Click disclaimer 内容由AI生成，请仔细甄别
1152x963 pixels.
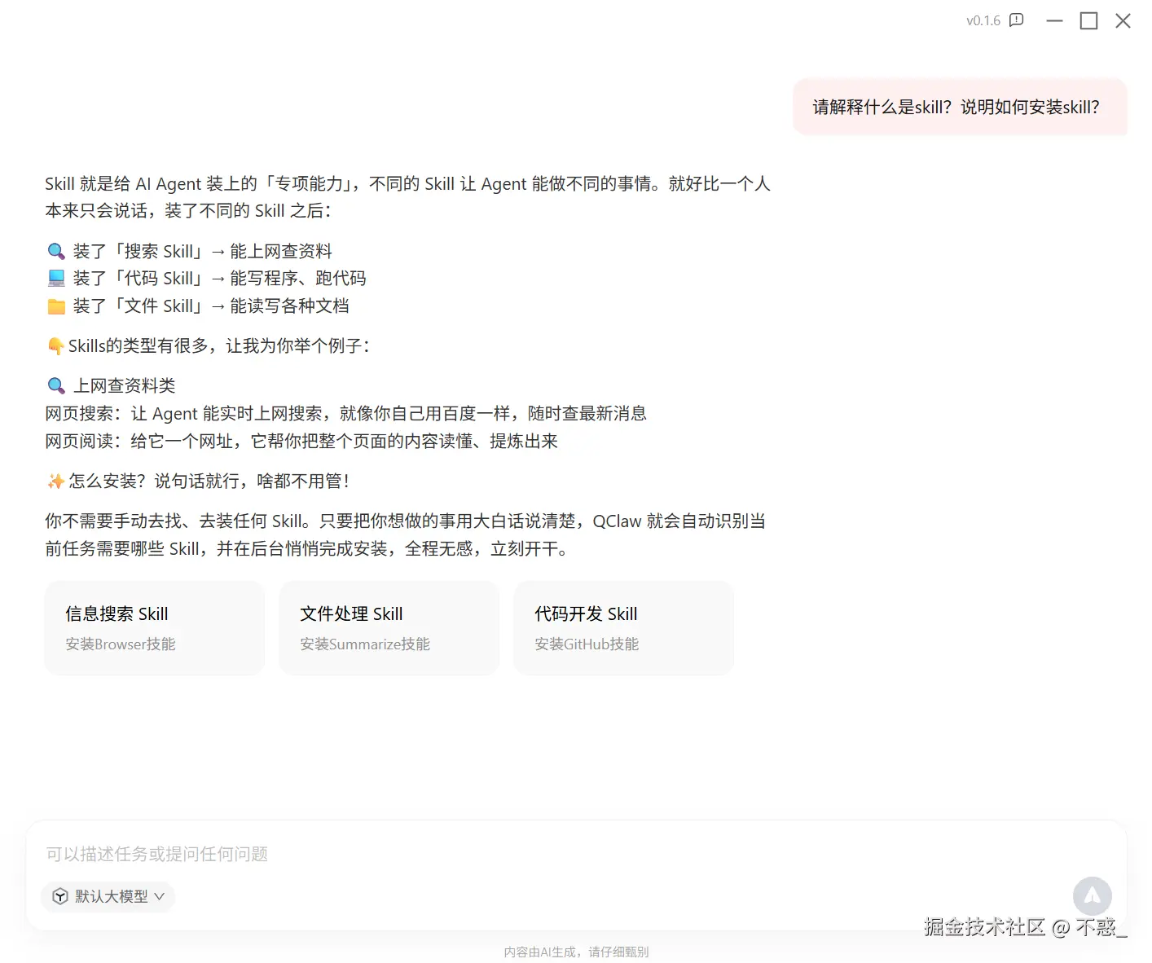tap(576, 952)
